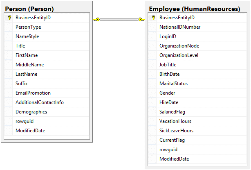Select LastName column row
Image resolution: width=251 pixels, height=170 pixels.
(x=26, y=74)
